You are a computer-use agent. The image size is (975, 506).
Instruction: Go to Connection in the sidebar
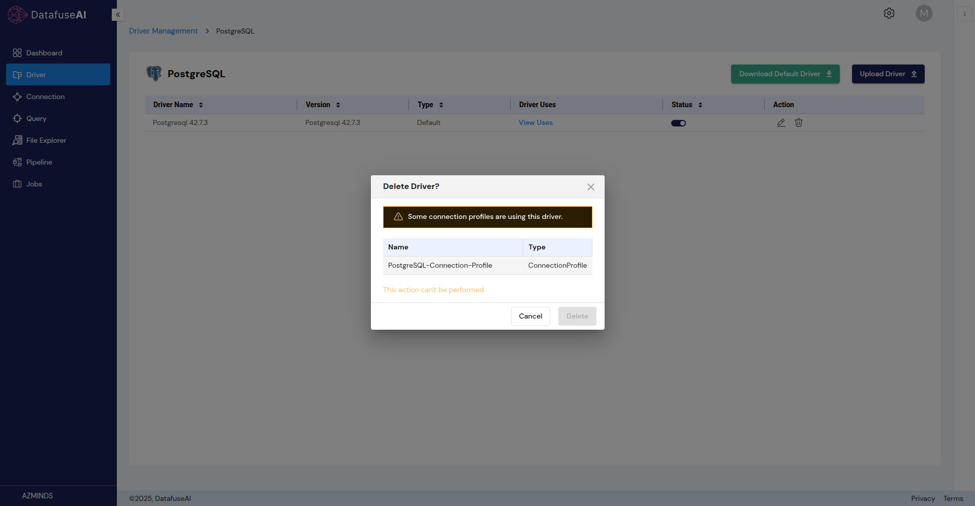(45, 97)
